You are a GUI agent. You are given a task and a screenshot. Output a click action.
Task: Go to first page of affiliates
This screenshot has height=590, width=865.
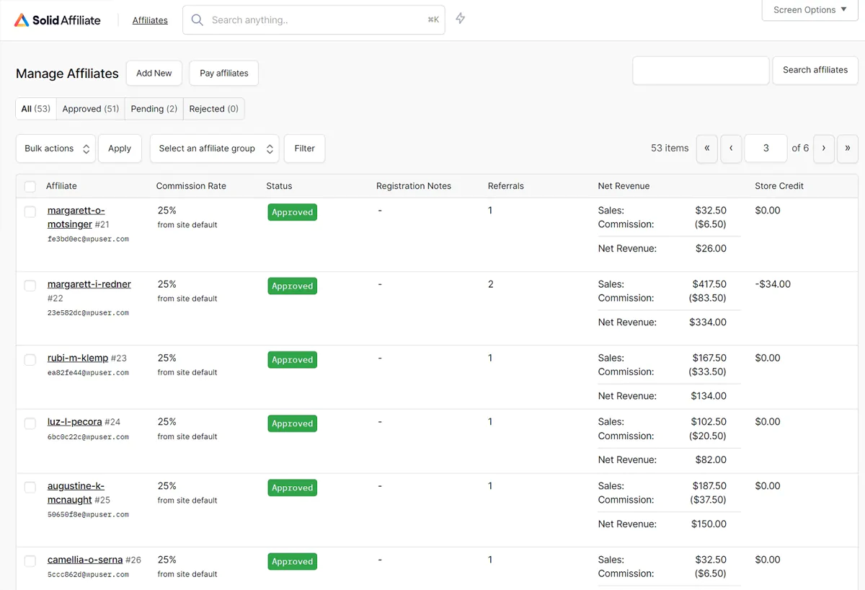click(x=706, y=148)
